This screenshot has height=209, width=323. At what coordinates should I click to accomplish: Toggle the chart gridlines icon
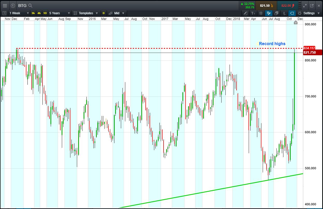coord(261,13)
